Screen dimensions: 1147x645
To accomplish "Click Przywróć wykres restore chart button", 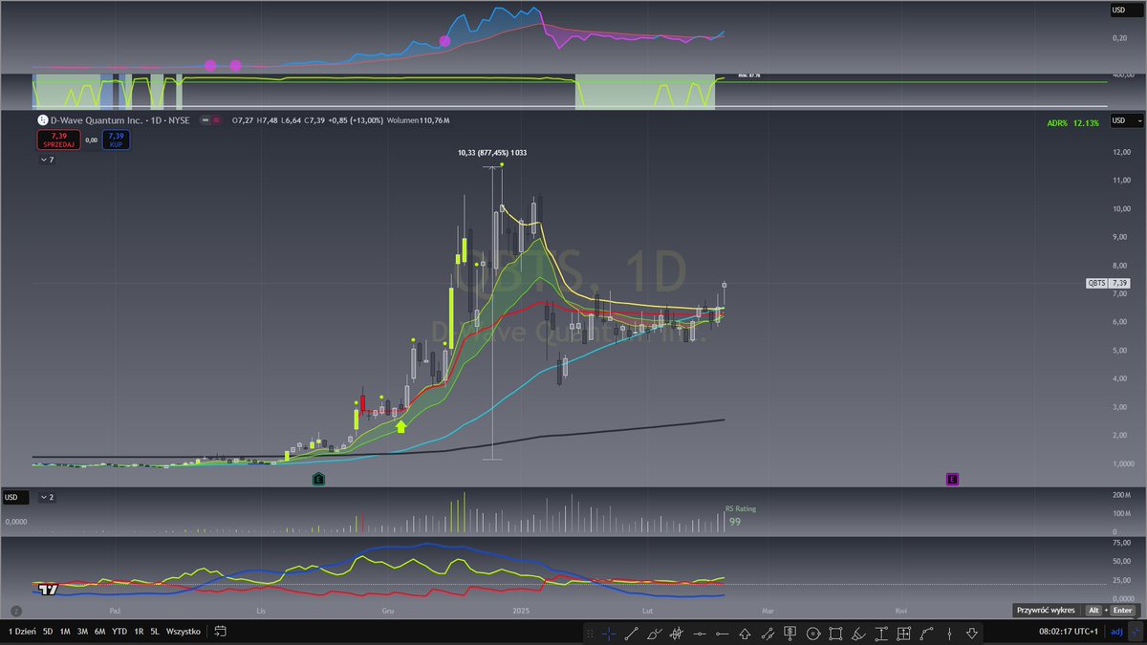I will 1074,610.
